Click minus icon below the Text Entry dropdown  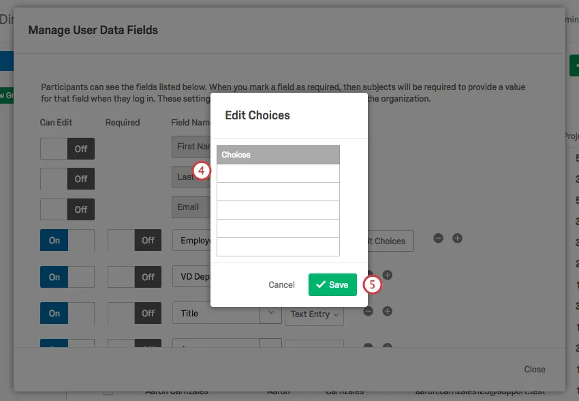(368, 348)
